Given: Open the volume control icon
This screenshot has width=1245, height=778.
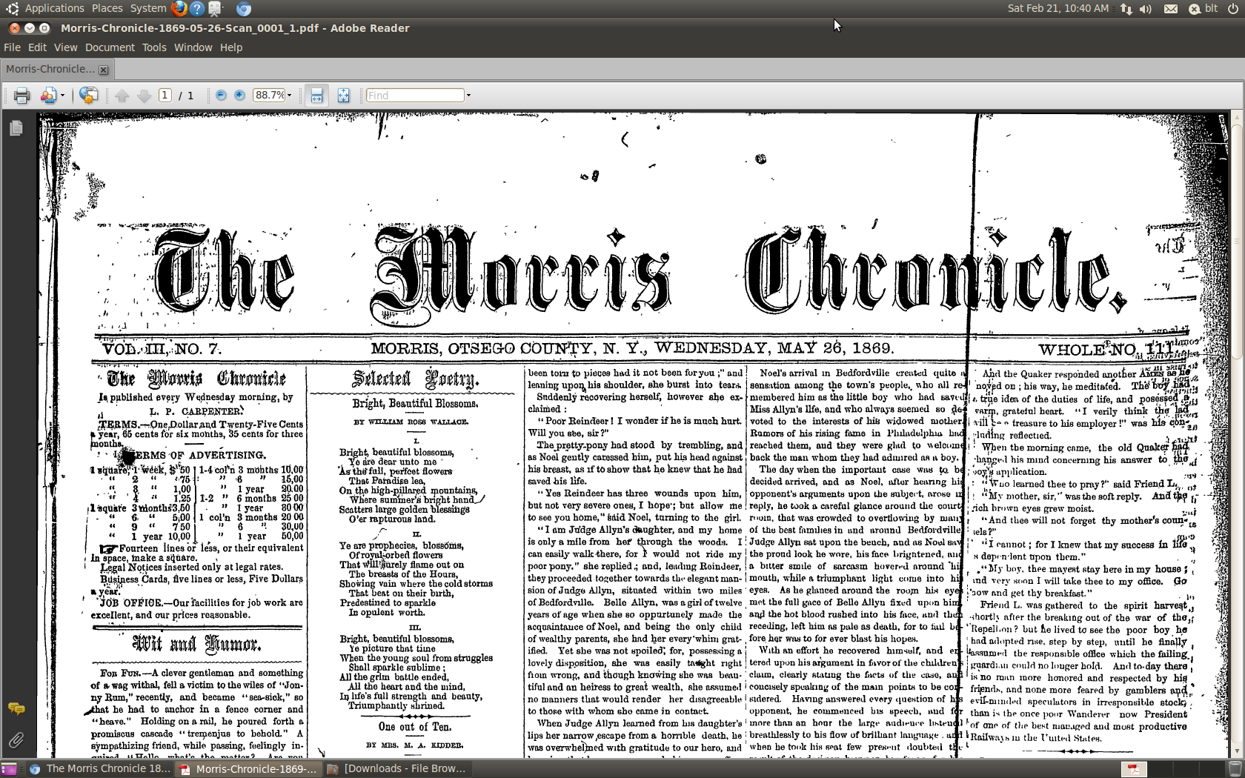Looking at the screenshot, I should 1146,9.
